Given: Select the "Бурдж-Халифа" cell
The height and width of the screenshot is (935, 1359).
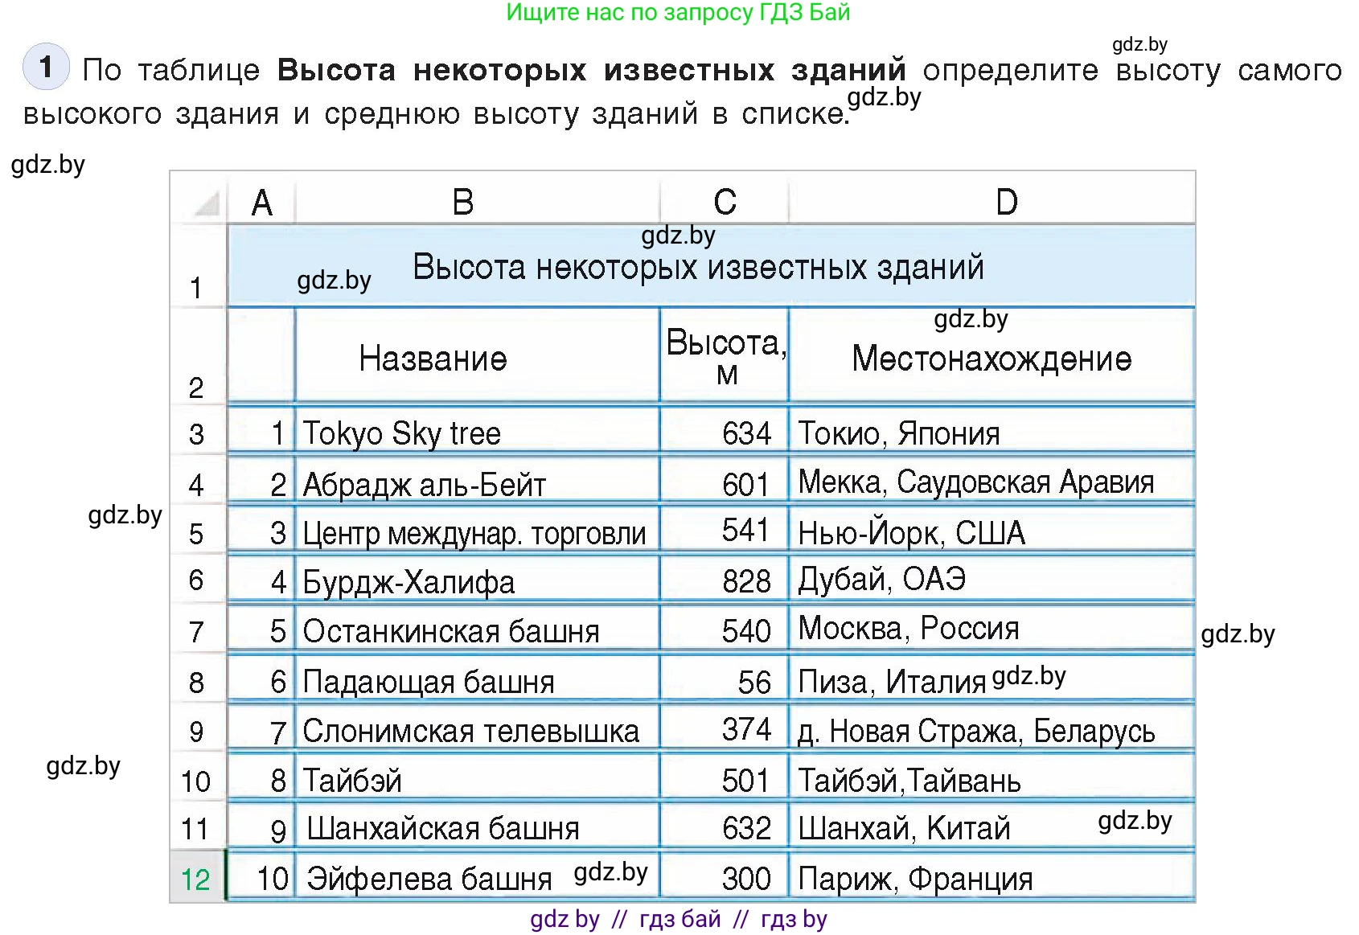Looking at the screenshot, I should 409,580.
